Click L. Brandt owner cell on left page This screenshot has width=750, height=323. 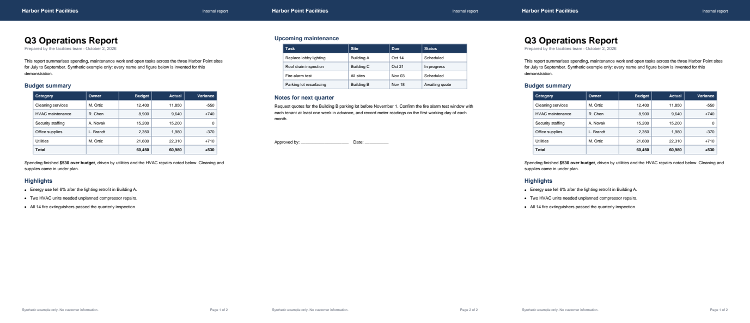(102, 132)
